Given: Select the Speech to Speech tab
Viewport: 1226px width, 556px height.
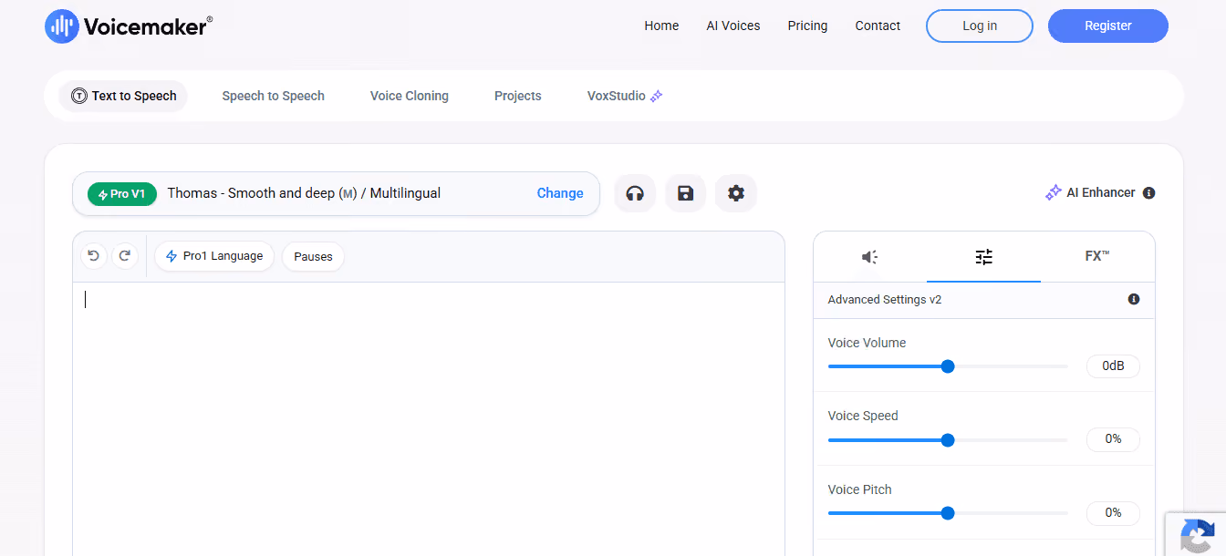Looking at the screenshot, I should (274, 96).
